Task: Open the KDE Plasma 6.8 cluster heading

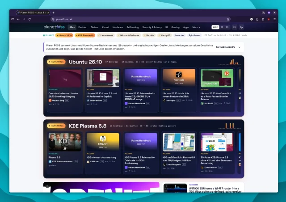Action: click(88, 126)
